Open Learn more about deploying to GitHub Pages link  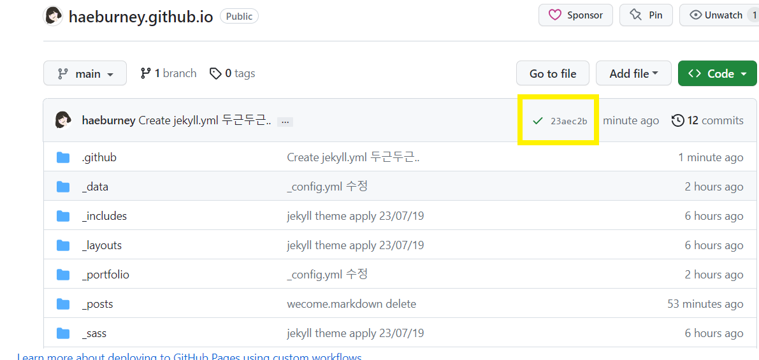coord(189,357)
